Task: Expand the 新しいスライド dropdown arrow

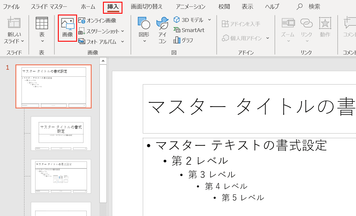Action: pyautogui.click(x=23, y=41)
